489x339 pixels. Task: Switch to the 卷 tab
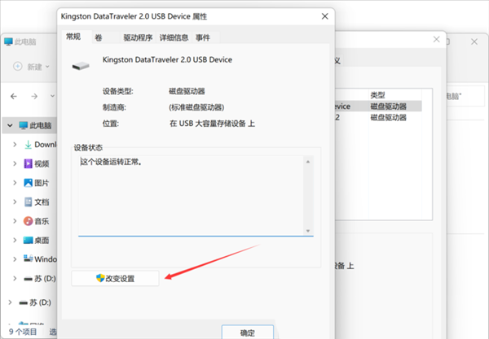(99, 37)
